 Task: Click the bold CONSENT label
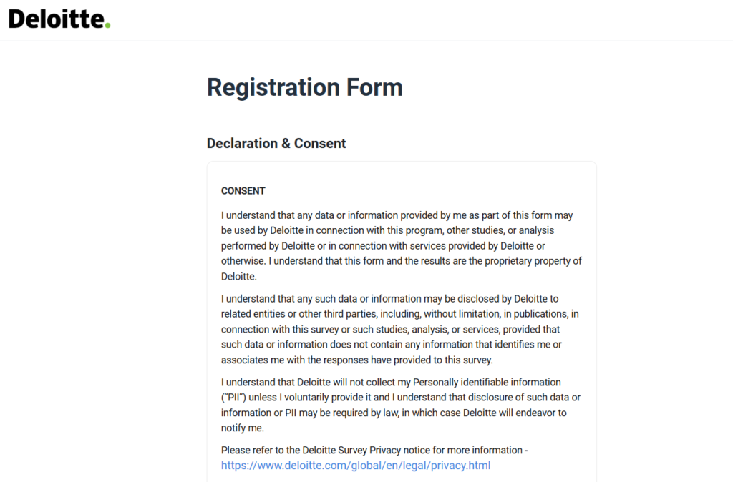pos(243,191)
